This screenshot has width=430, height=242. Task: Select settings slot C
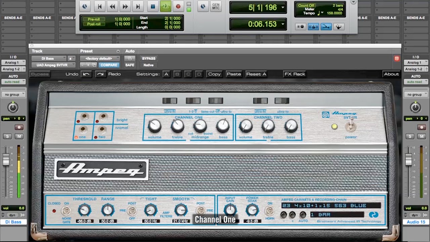pyautogui.click(x=188, y=74)
